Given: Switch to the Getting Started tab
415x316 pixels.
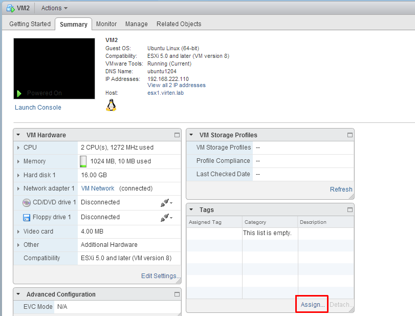Looking at the screenshot, I should coord(30,24).
